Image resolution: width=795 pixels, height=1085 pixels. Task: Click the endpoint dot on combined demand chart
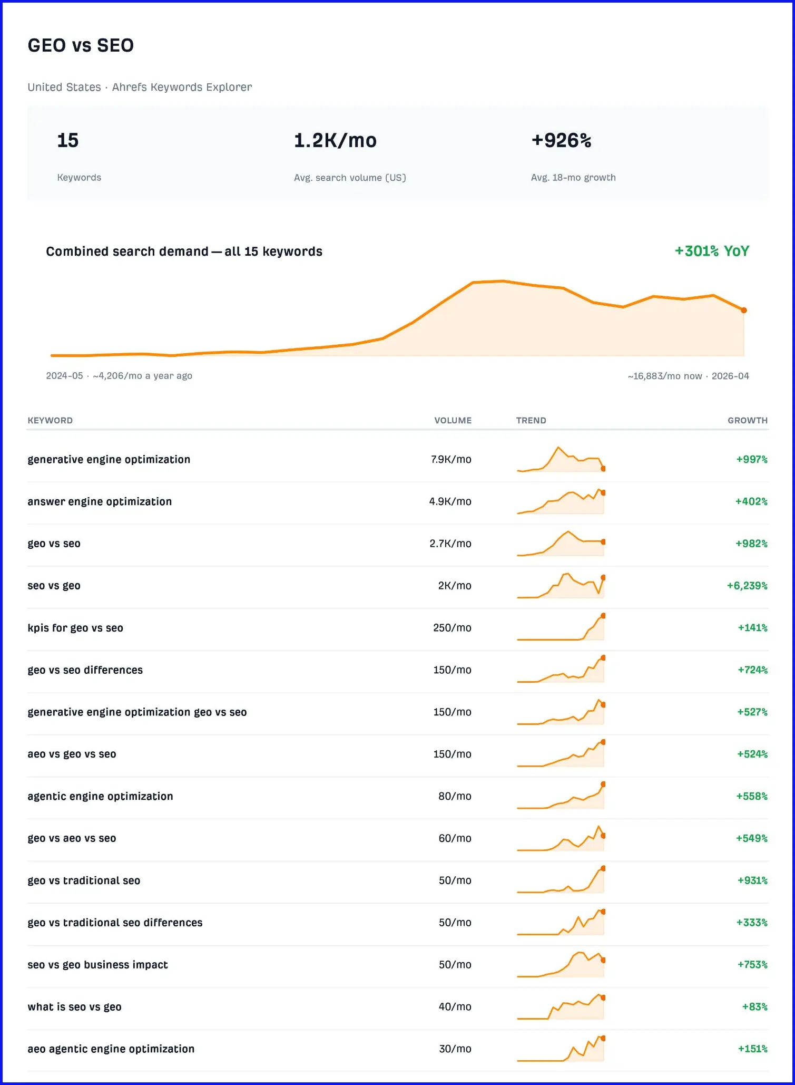tap(744, 311)
